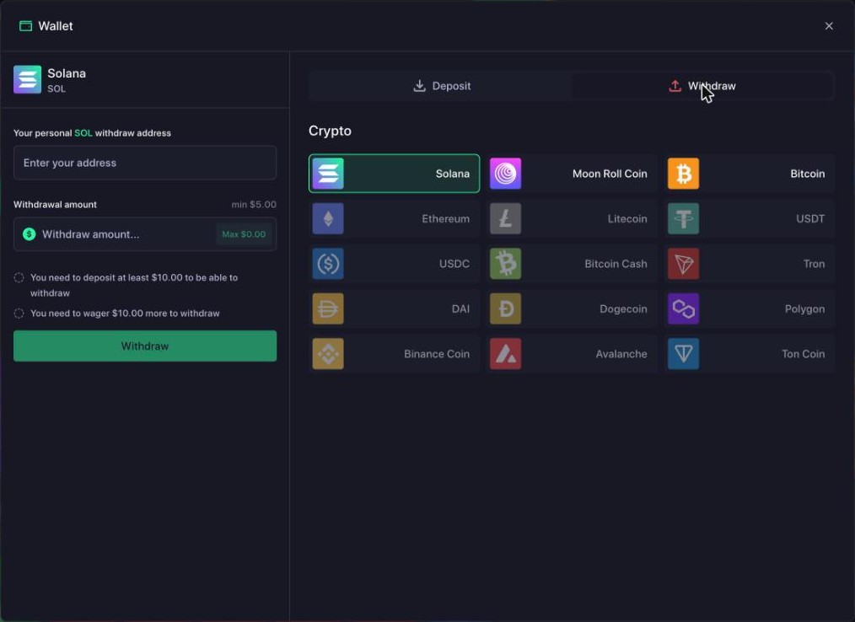The image size is (855, 622).
Task: Click the DAI yellow icon
Action: [328, 308]
